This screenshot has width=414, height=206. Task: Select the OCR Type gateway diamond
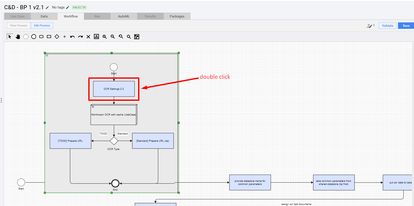(x=114, y=141)
